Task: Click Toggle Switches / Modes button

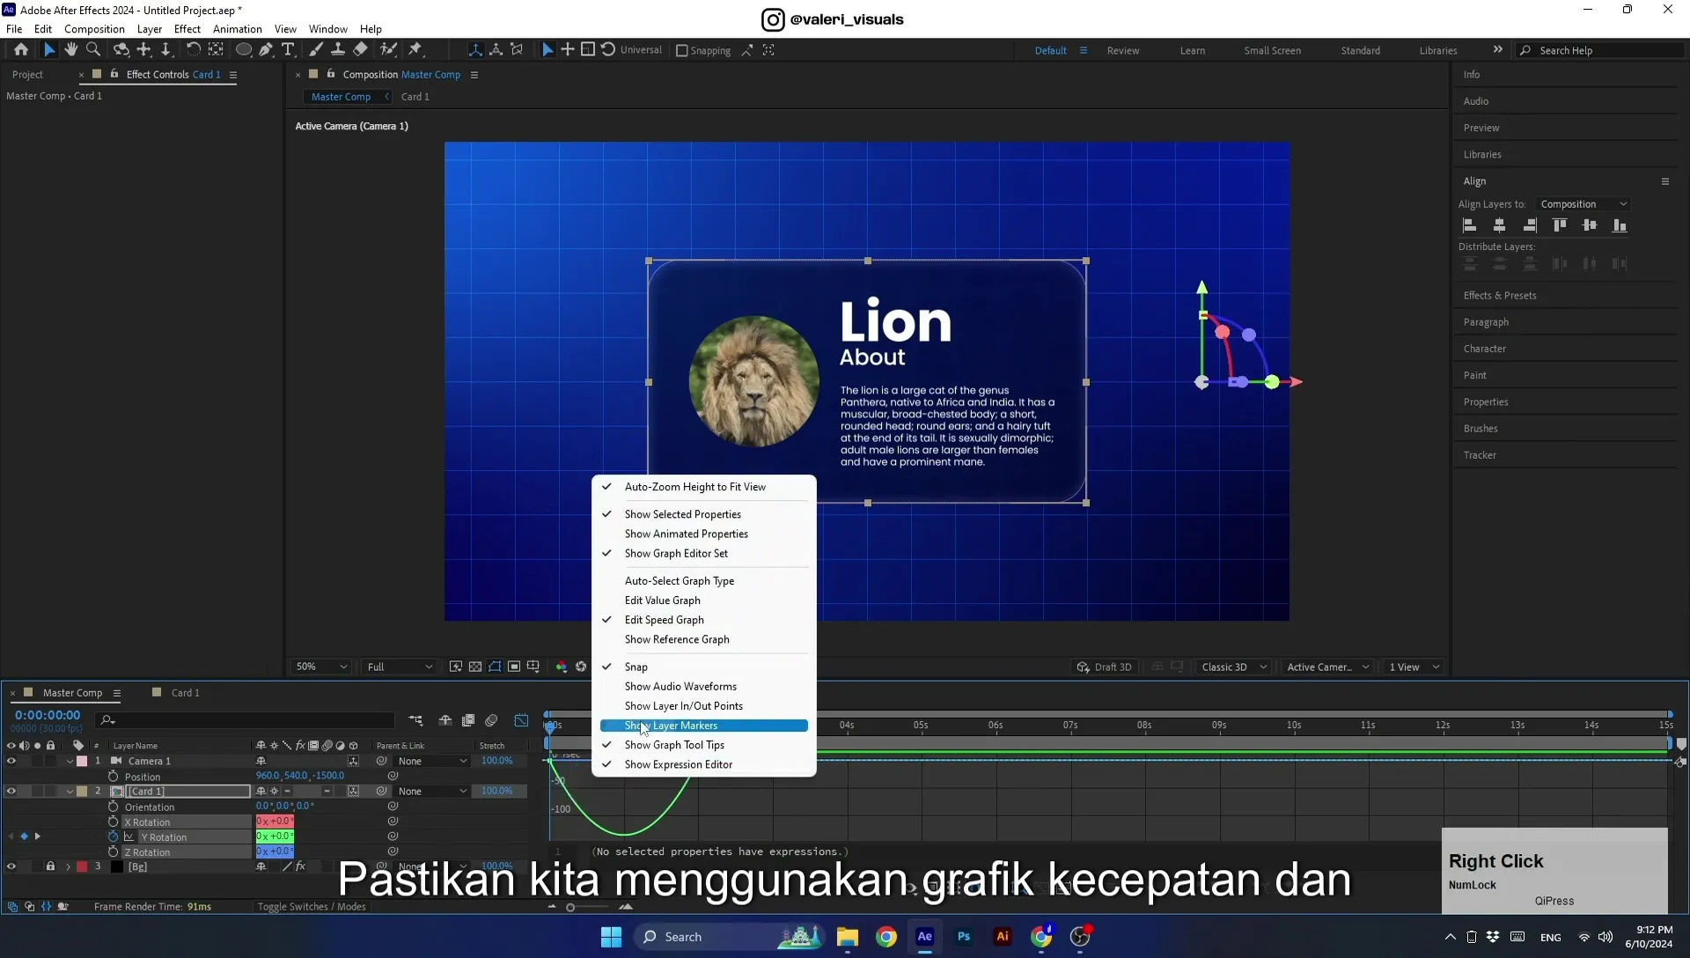Action: (x=312, y=907)
